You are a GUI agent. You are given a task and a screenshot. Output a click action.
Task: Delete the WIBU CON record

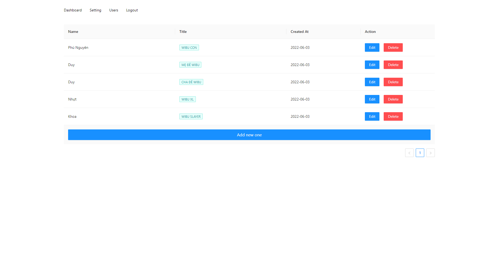tap(393, 47)
